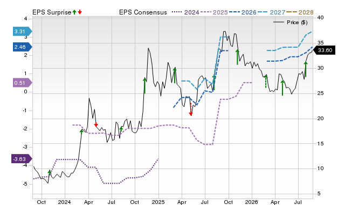Click the -5 label on the EPS axis
This screenshot has width=345, height=205.
[25, 184]
